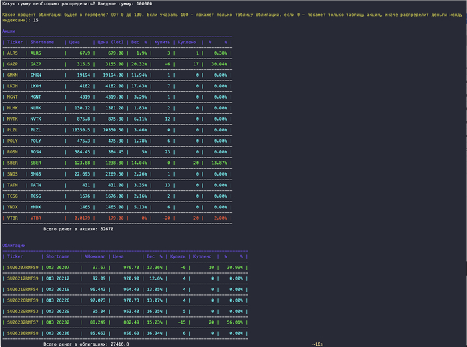The width and height of the screenshot is (467, 347).
Task: Select the ALRS ticker cell
Action: [x=13, y=53]
